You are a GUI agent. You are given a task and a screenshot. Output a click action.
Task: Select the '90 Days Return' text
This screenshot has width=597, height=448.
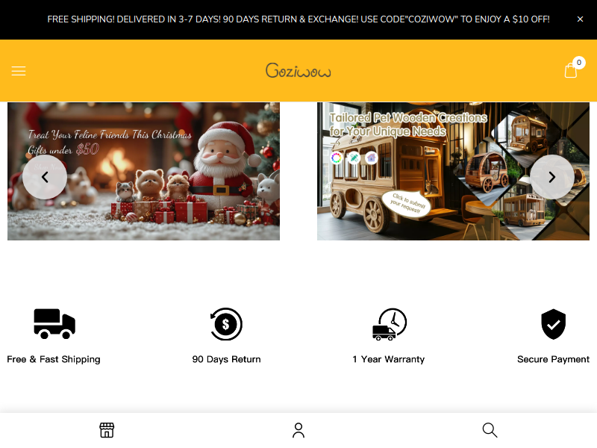tap(227, 359)
